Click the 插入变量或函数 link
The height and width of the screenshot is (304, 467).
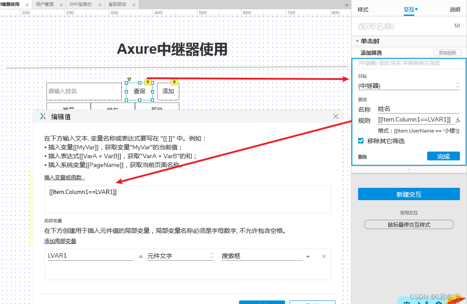click(x=64, y=178)
